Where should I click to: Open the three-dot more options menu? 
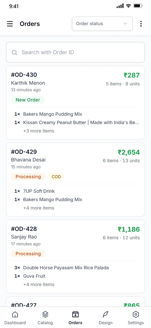(141, 24)
